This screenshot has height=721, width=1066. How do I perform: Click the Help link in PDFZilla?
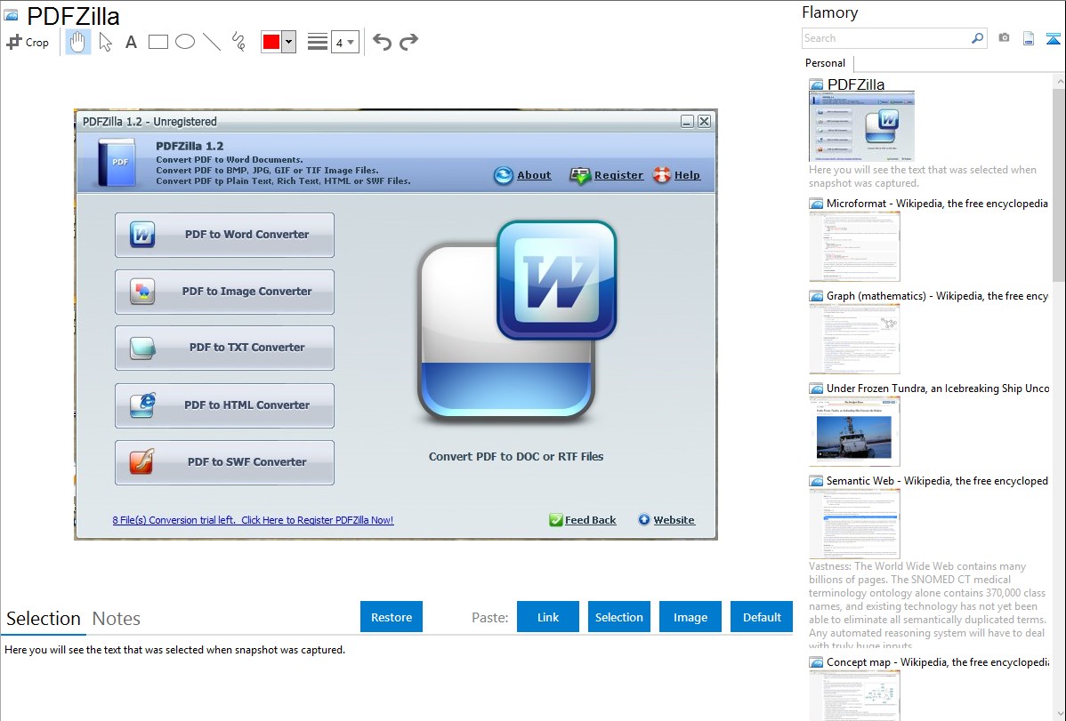[687, 175]
